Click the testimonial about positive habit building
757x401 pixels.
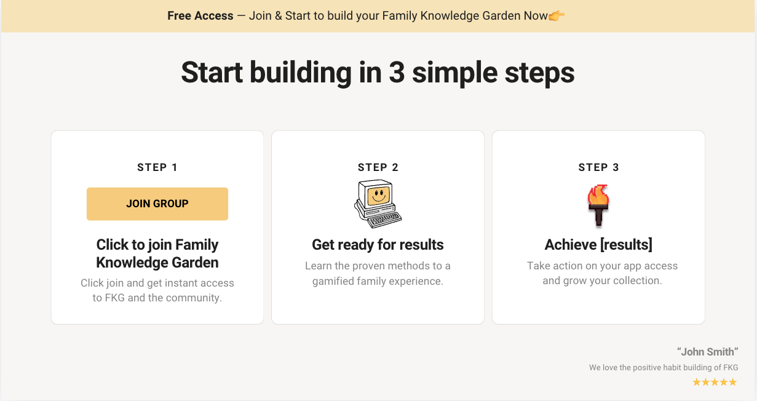(x=663, y=368)
